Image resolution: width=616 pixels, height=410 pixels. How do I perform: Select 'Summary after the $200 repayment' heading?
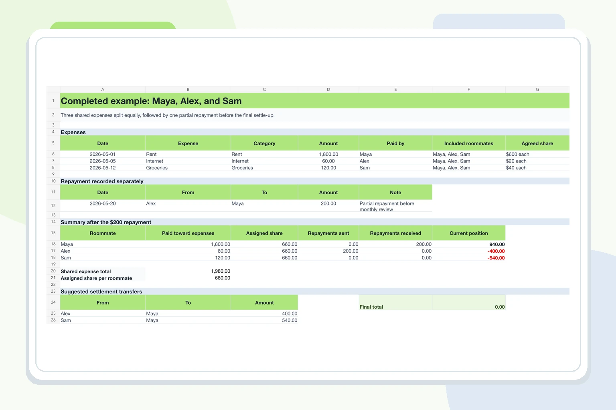tap(315, 222)
